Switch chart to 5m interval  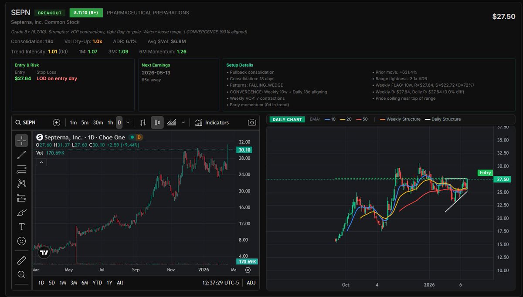pyautogui.click(x=85, y=122)
